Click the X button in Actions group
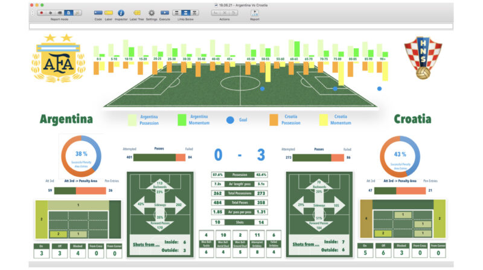The height and width of the screenshot is (270, 483). 225,13
